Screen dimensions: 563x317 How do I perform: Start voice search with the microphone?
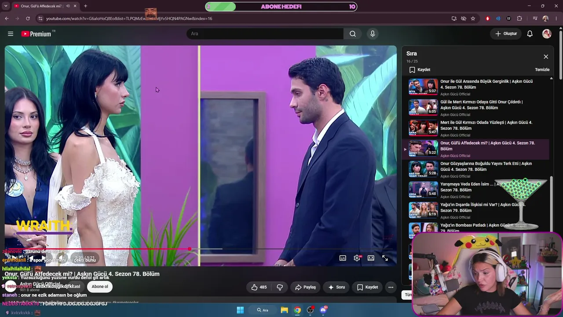(x=373, y=34)
